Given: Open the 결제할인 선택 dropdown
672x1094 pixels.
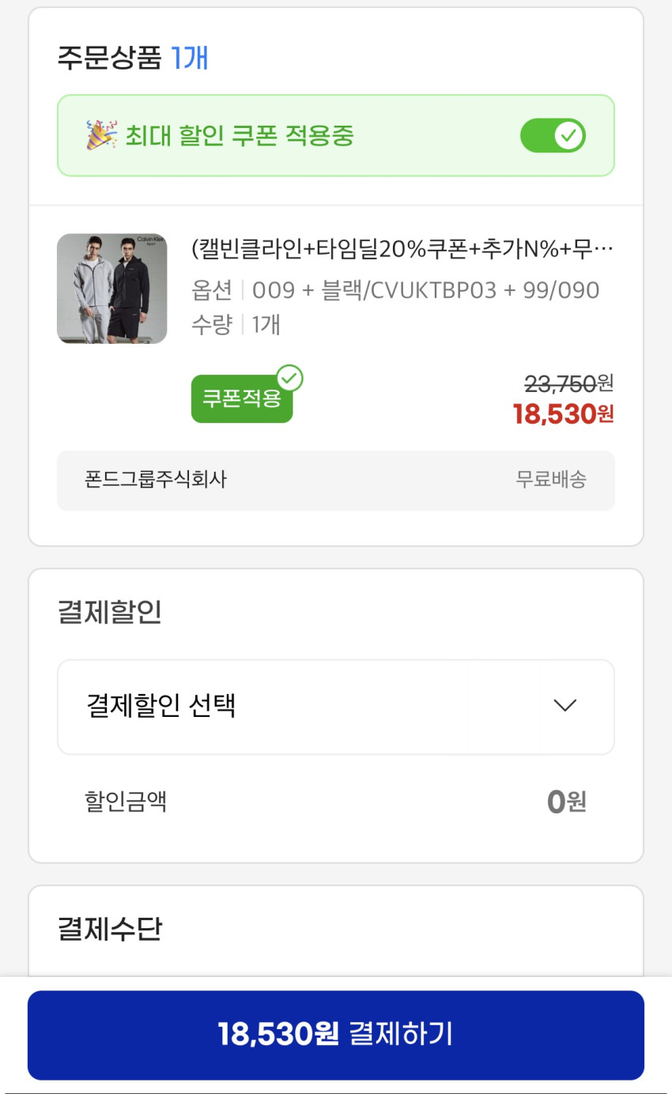Looking at the screenshot, I should (335, 707).
